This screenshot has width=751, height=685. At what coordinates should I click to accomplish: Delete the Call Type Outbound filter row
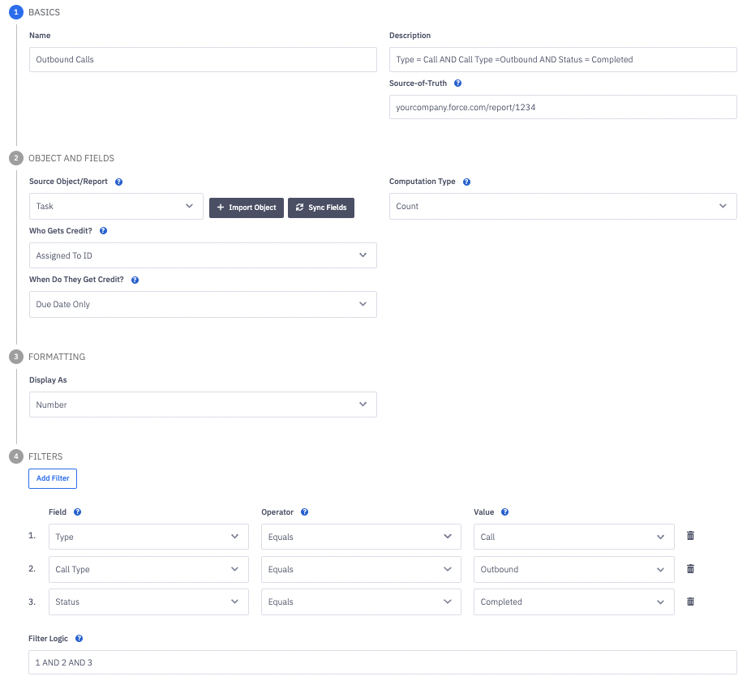(690, 569)
